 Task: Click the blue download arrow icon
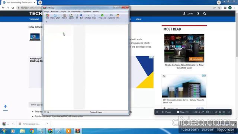(x=5, y=107)
